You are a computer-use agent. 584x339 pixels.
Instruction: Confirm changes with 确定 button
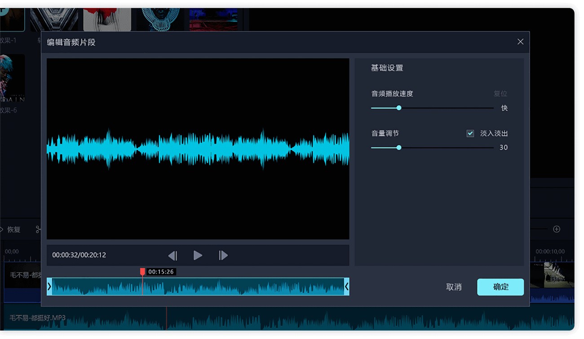(500, 287)
